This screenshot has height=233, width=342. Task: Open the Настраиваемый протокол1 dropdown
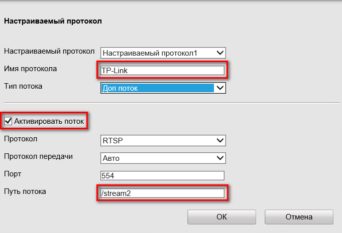point(163,53)
